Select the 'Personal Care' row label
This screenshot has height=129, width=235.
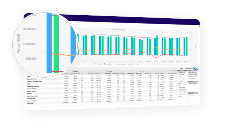coord(31,98)
